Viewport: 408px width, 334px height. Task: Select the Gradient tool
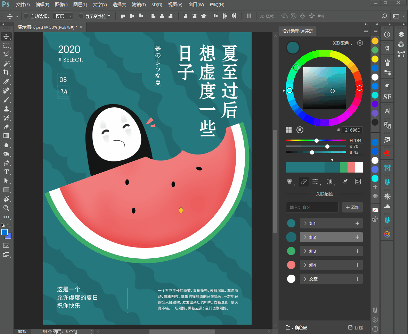[6, 136]
